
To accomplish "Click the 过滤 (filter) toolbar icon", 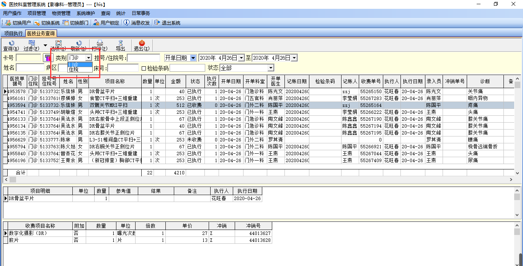I will click(x=31, y=43).
